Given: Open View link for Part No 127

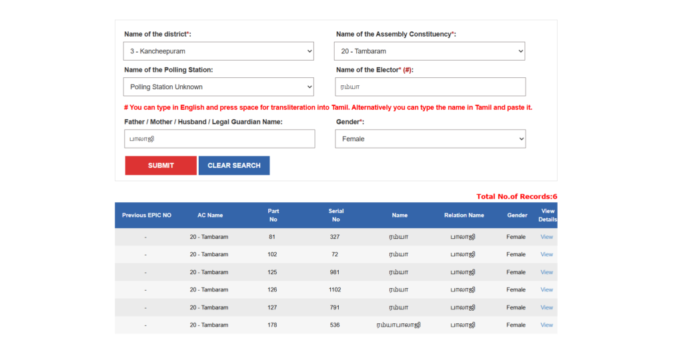Looking at the screenshot, I should click(x=547, y=307).
